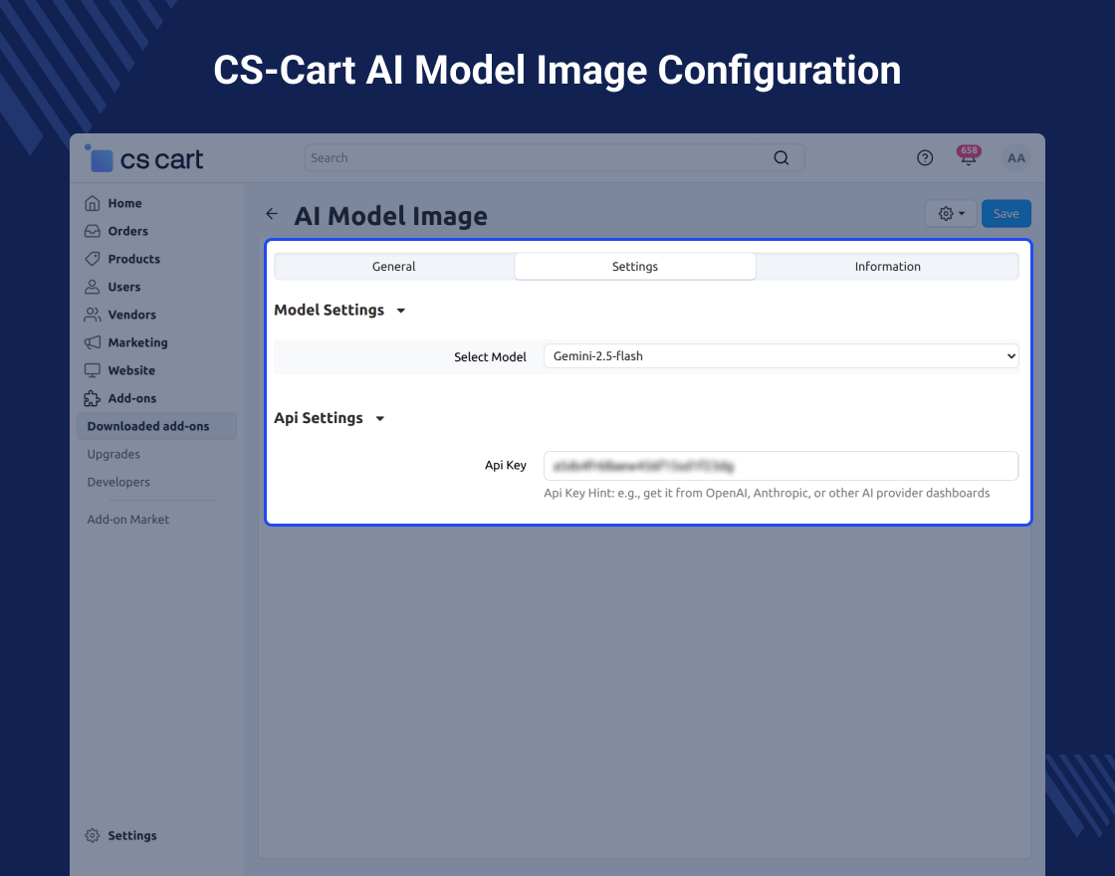Open the Select Model dropdown
1115x876 pixels.
(780, 356)
